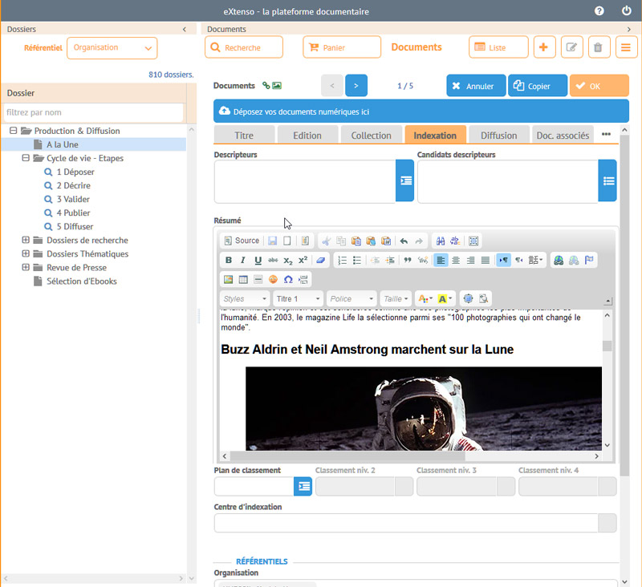The width and height of the screenshot is (642, 587).
Task: Toggle show blocks in the editor
Action: 483,298
